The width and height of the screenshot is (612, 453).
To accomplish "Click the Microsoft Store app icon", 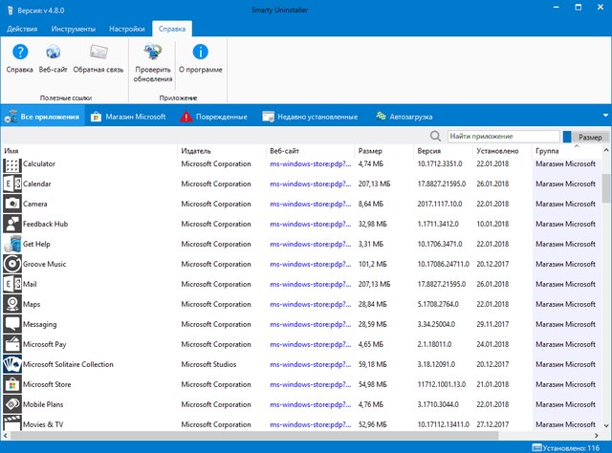I will coord(11,384).
